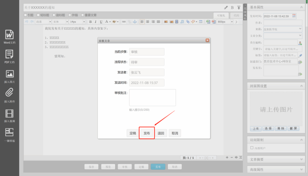This screenshot has height=176, width=308.
Task: Click into the 作者 input field
Action: click(x=283, y=23)
